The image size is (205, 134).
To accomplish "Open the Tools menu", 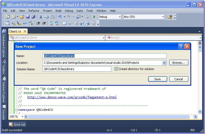I will [x=90, y=11].
